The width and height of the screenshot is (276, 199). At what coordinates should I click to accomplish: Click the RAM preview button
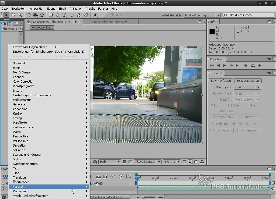click(x=259, y=66)
